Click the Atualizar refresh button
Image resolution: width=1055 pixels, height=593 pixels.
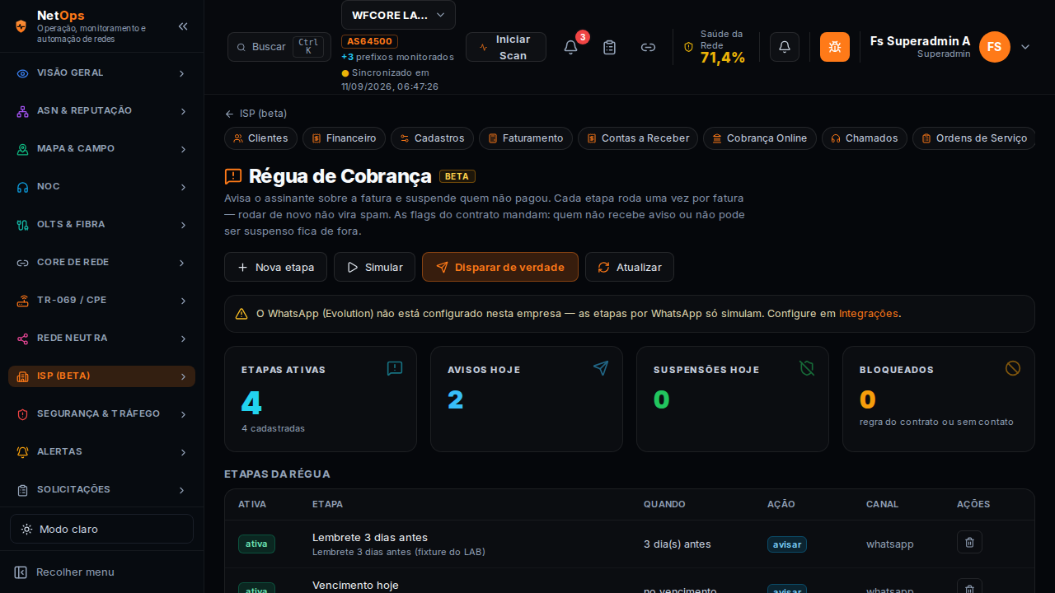pos(630,267)
